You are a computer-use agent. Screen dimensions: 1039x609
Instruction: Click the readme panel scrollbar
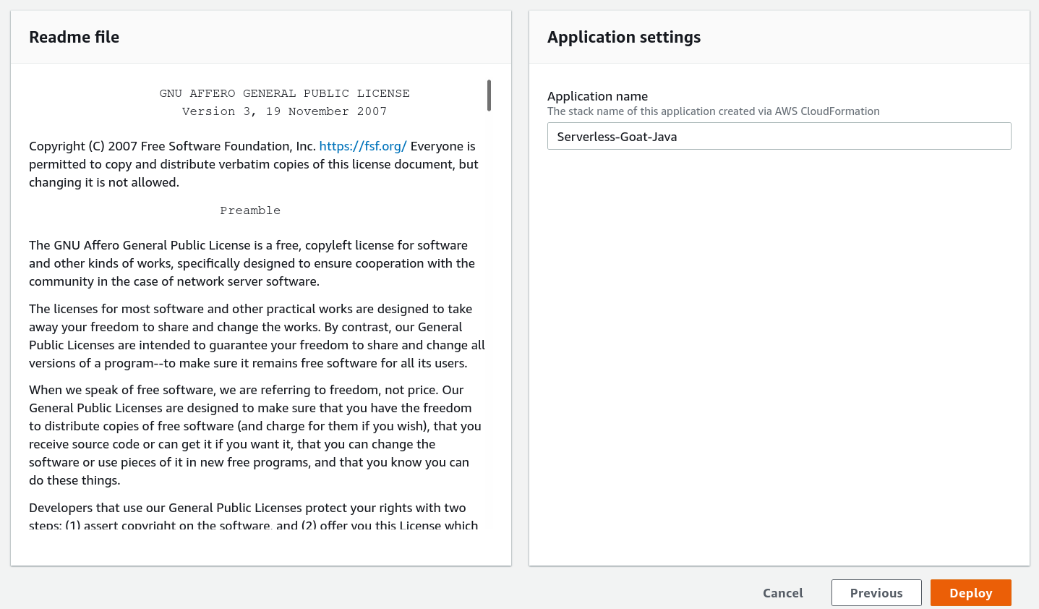(x=489, y=95)
